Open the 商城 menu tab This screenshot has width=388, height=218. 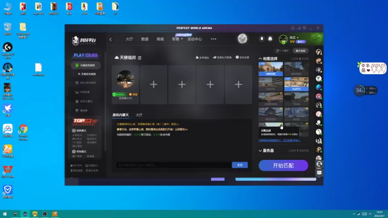(x=160, y=39)
